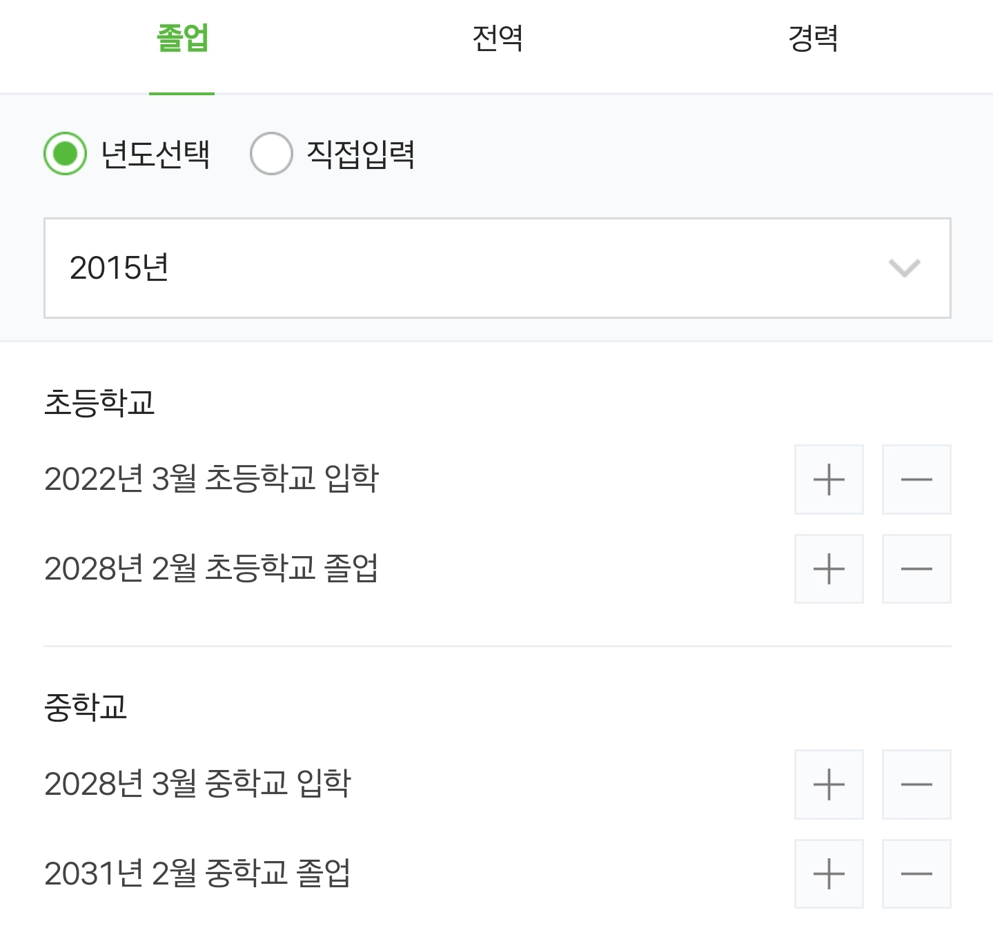Increase year for 2031년 2월 중학교 졸업
Image resolution: width=993 pixels, height=948 pixels.
829,873
